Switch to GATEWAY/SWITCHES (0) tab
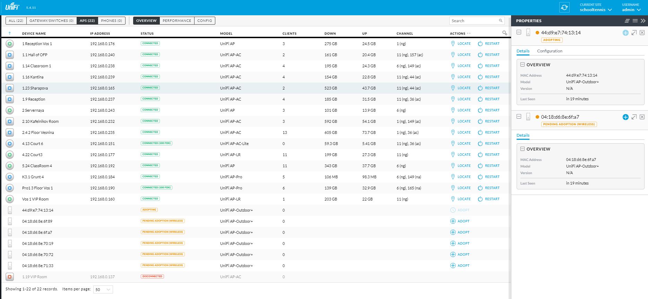This screenshot has height=299, width=648. pyautogui.click(x=51, y=20)
